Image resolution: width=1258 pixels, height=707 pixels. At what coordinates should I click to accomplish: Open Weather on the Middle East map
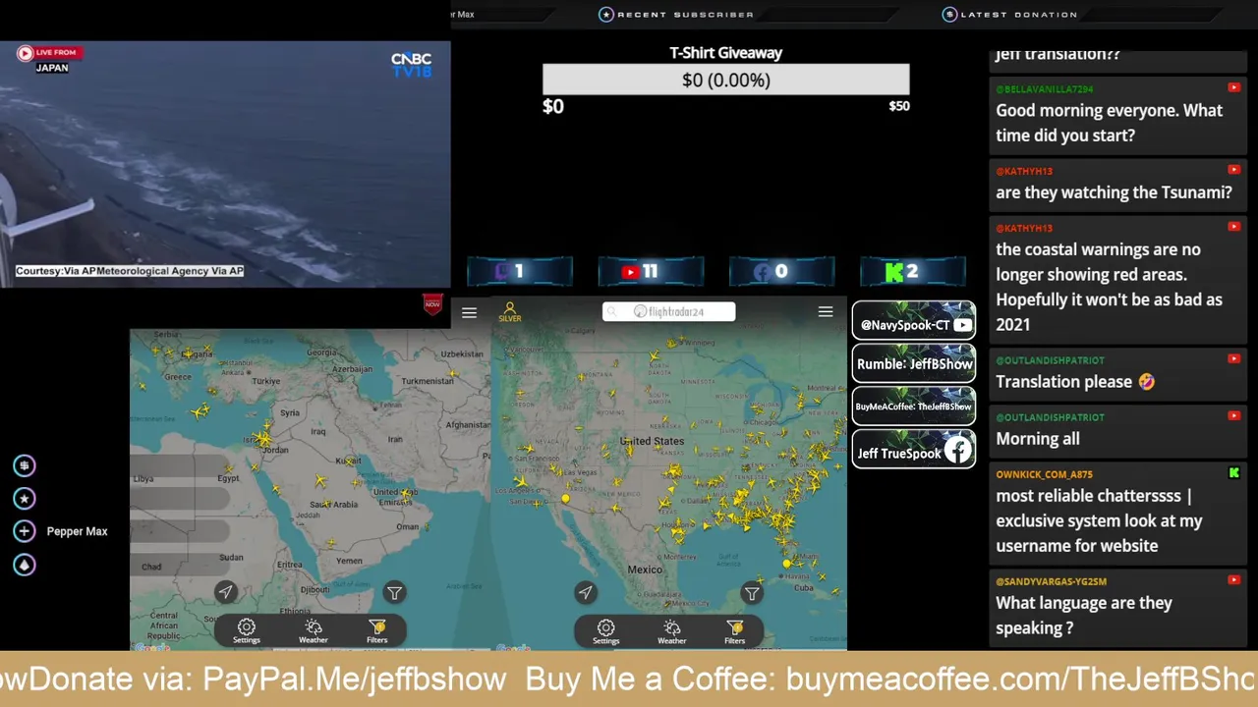[x=314, y=630]
